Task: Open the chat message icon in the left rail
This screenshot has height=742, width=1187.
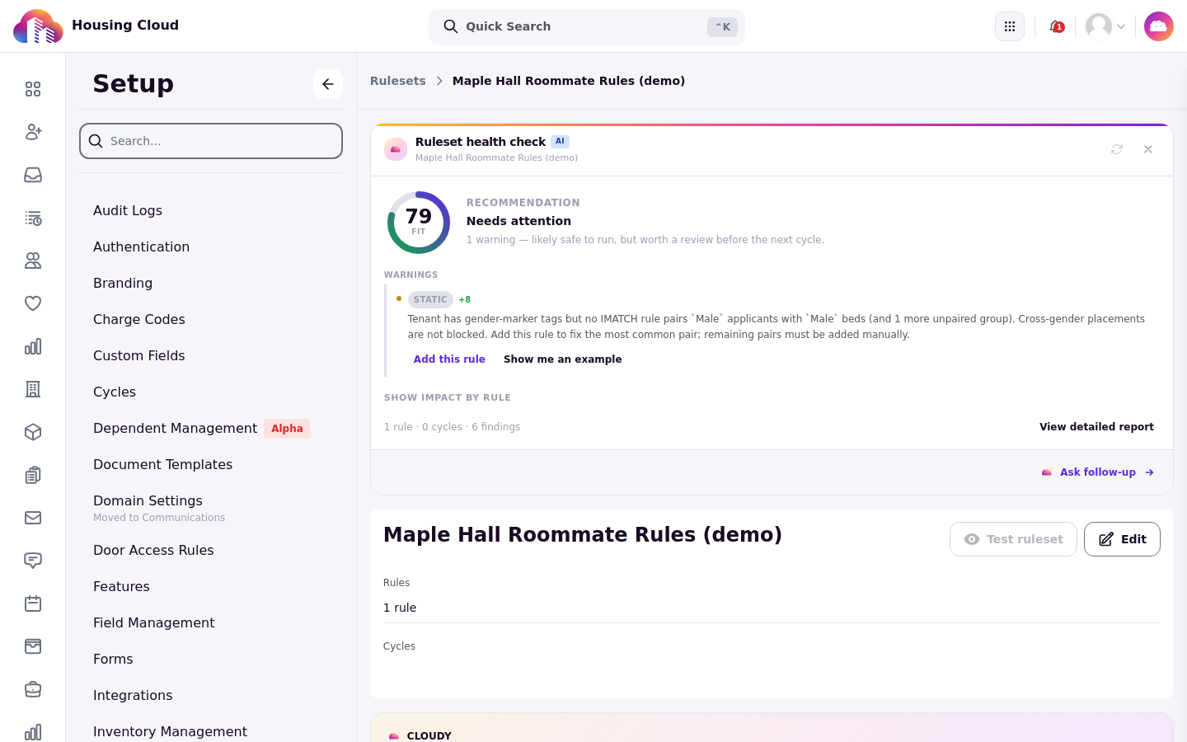Action: tap(33, 561)
